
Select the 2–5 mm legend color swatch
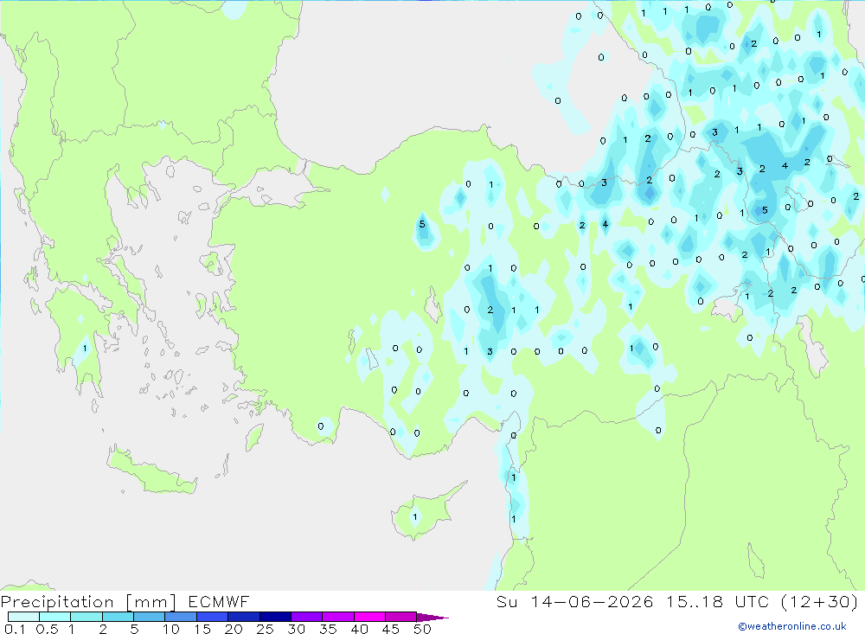[118, 617]
